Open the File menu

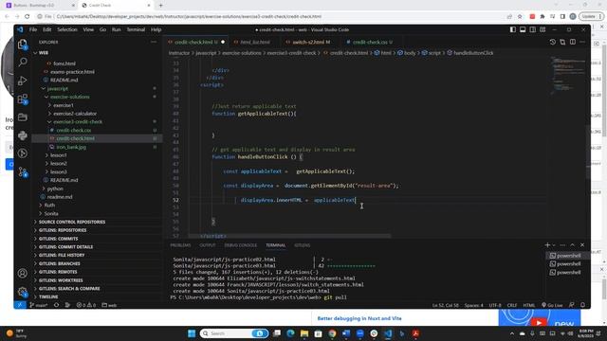coord(33,29)
